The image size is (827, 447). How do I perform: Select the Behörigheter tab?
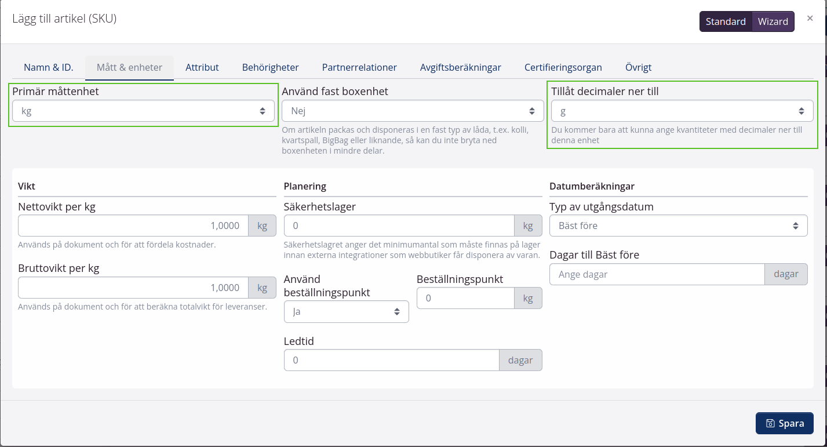tap(271, 67)
